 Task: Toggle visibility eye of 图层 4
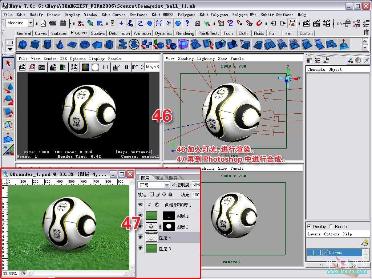141,237
